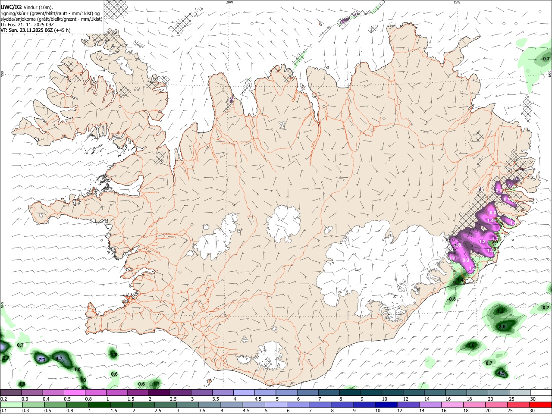
Task: Click the 1.1 precipitation value on the map
Action: [x=157, y=384]
